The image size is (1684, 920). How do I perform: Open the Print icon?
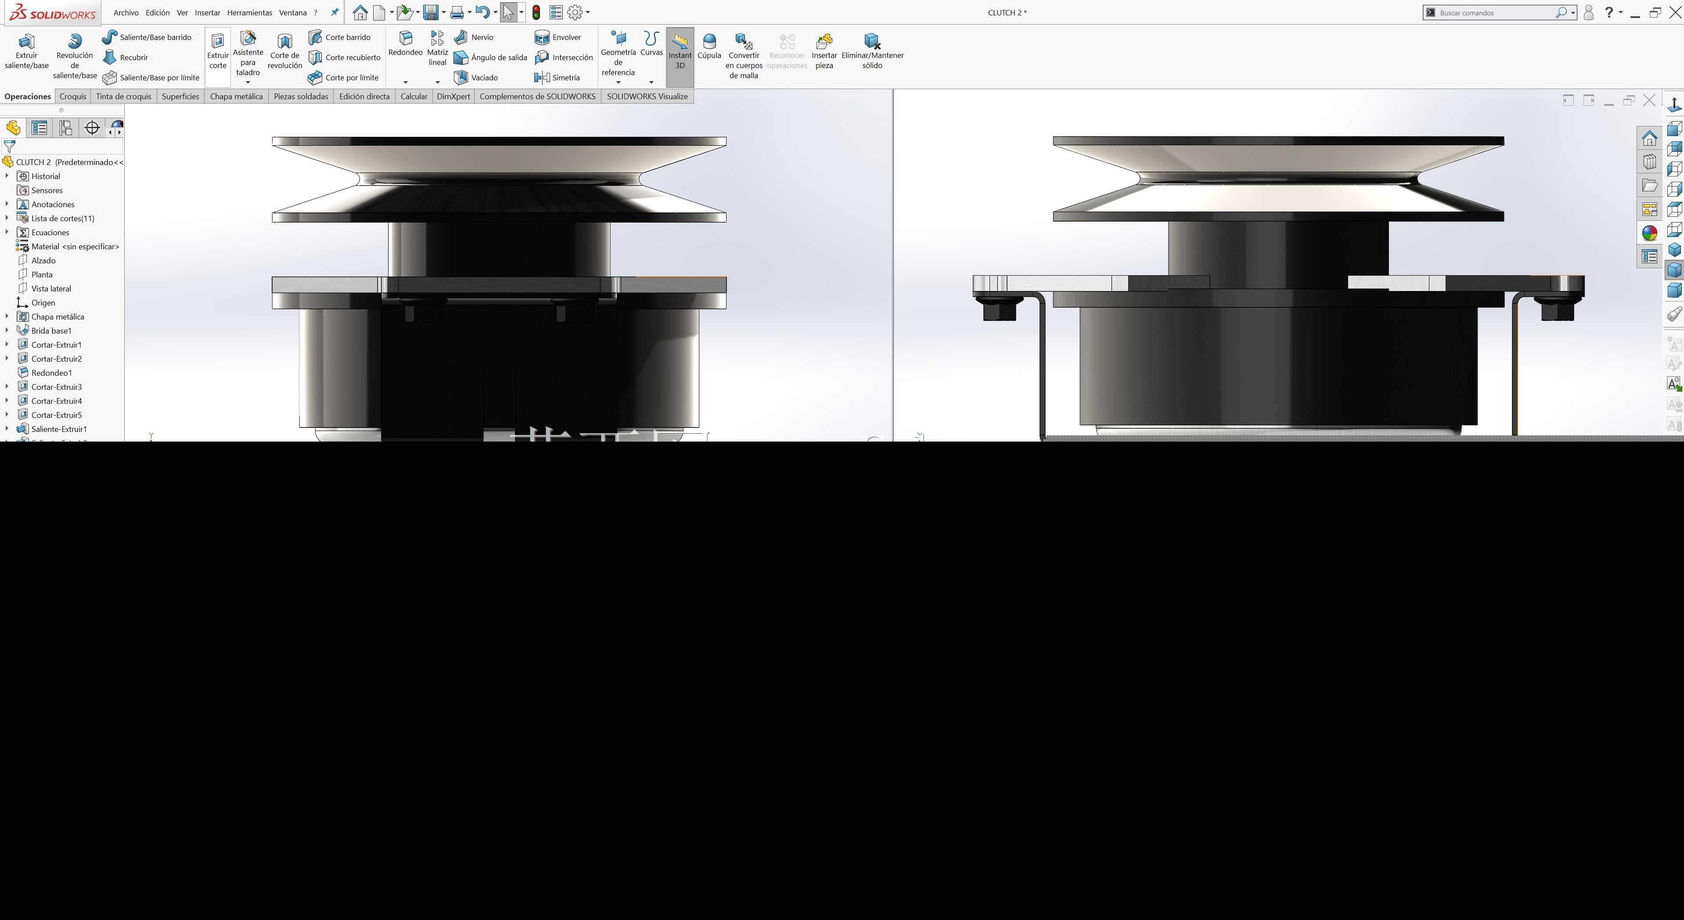(x=457, y=12)
